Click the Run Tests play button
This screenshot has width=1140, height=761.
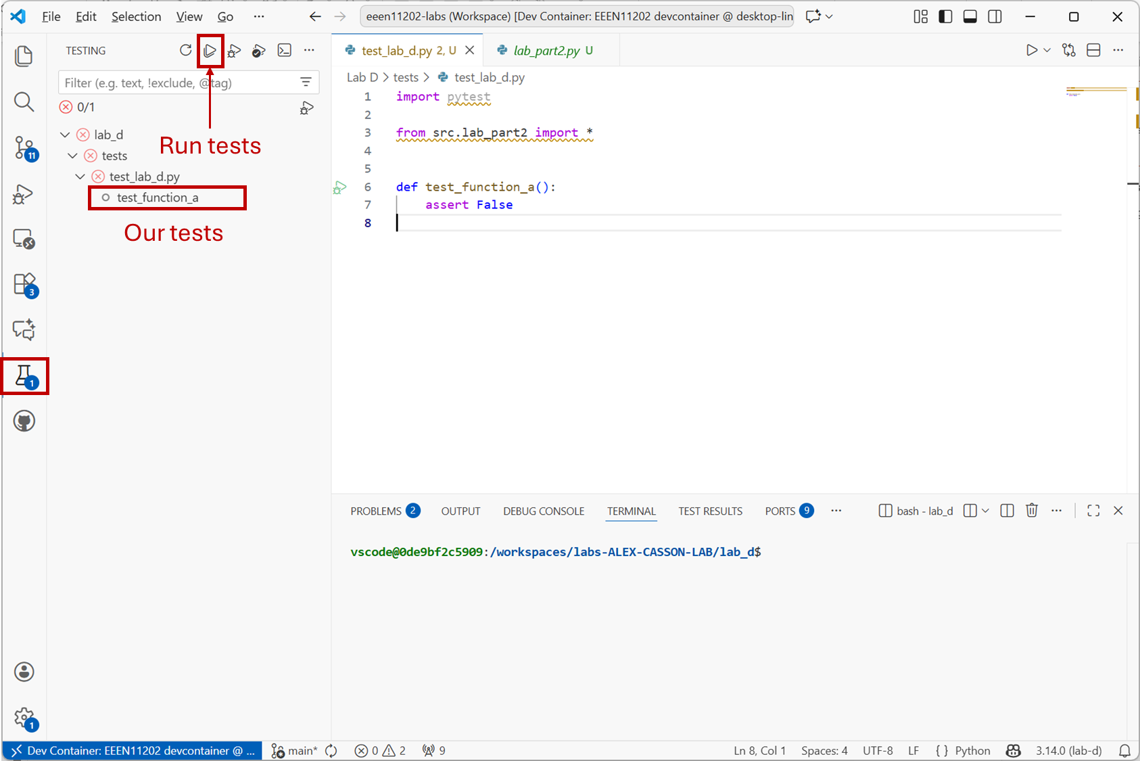tap(210, 51)
